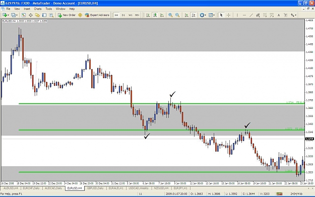Screen dimensions: 315x197
Task: Open MetaEditor yellow diamond icon
Action: (x=80, y=15)
